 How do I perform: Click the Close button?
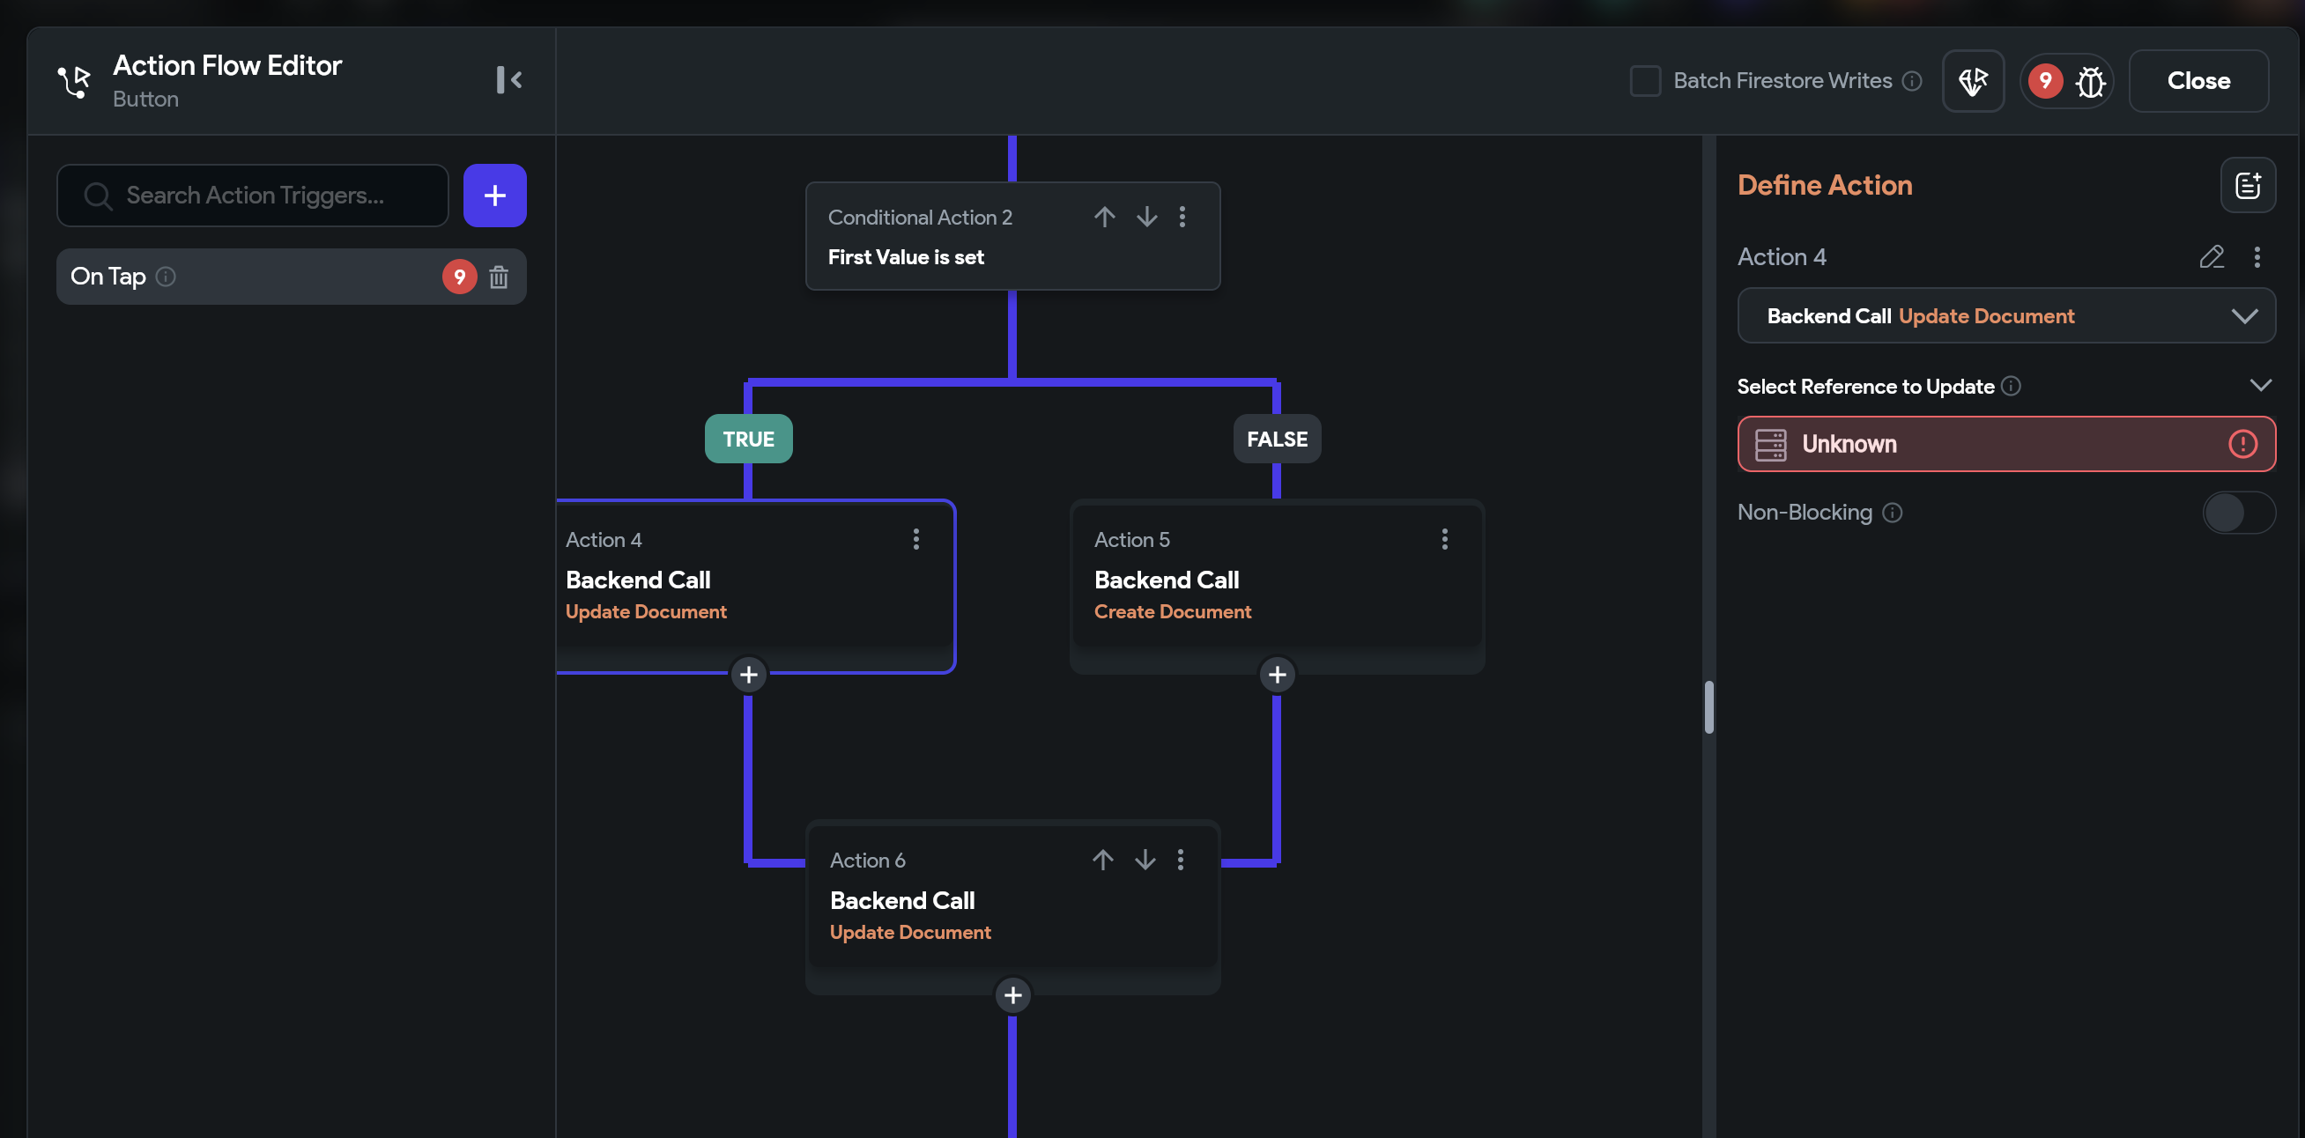(2198, 80)
